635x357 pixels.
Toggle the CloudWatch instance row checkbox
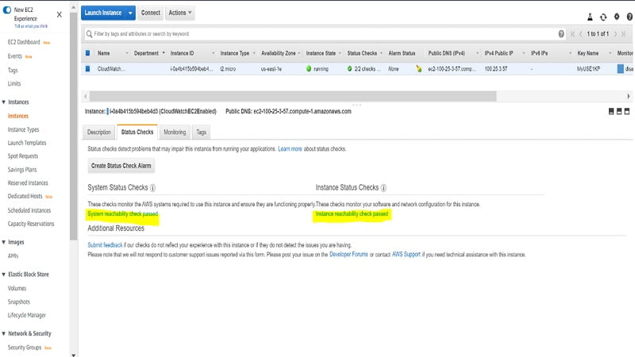87,69
